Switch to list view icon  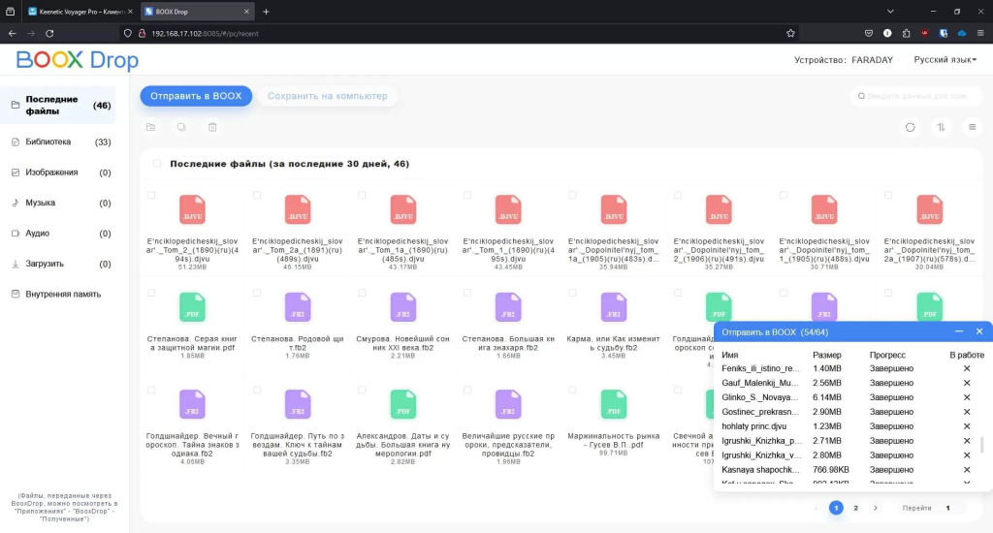(x=972, y=127)
